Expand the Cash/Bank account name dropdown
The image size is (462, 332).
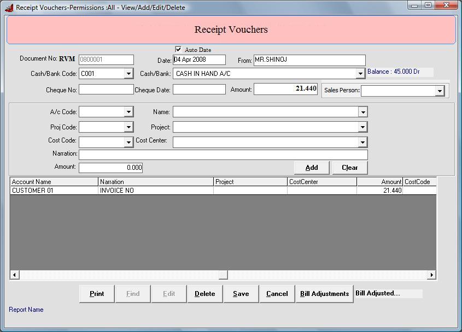click(360, 74)
